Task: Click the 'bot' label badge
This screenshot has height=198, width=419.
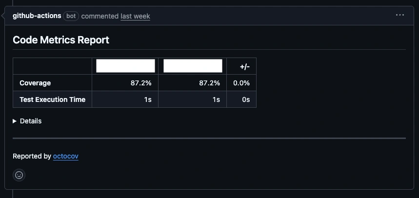Action: tap(71, 16)
